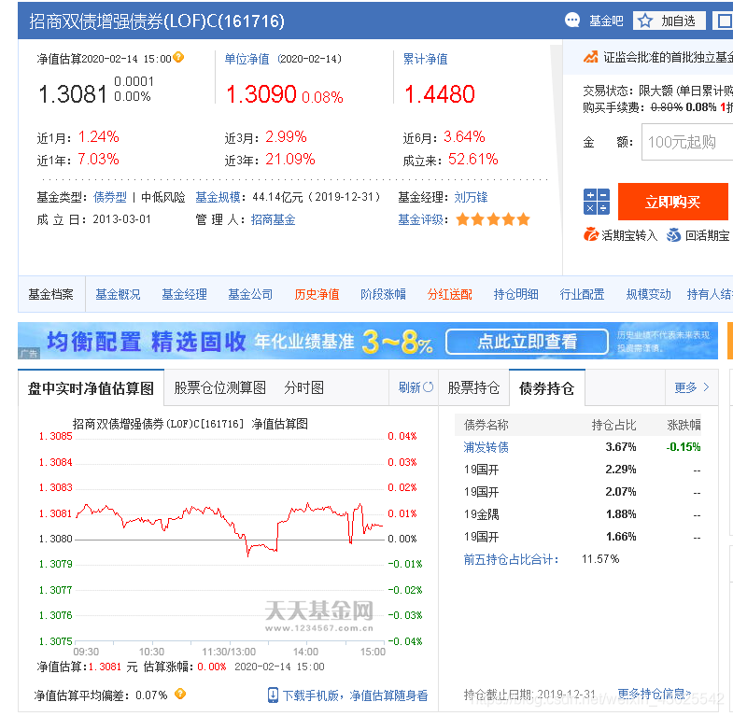
Task: Open the 行业配置 menu item
Action: click(x=583, y=294)
